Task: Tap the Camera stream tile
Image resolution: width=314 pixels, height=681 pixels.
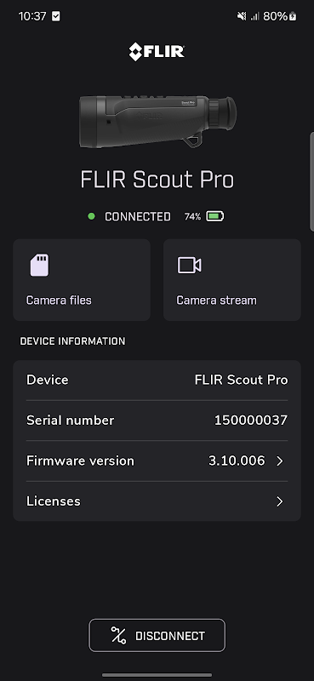Action: pos(232,280)
